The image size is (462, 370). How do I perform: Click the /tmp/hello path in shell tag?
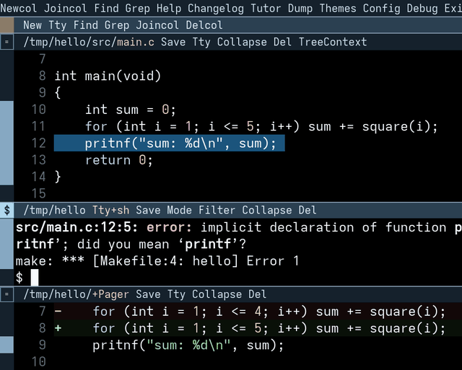click(55, 210)
